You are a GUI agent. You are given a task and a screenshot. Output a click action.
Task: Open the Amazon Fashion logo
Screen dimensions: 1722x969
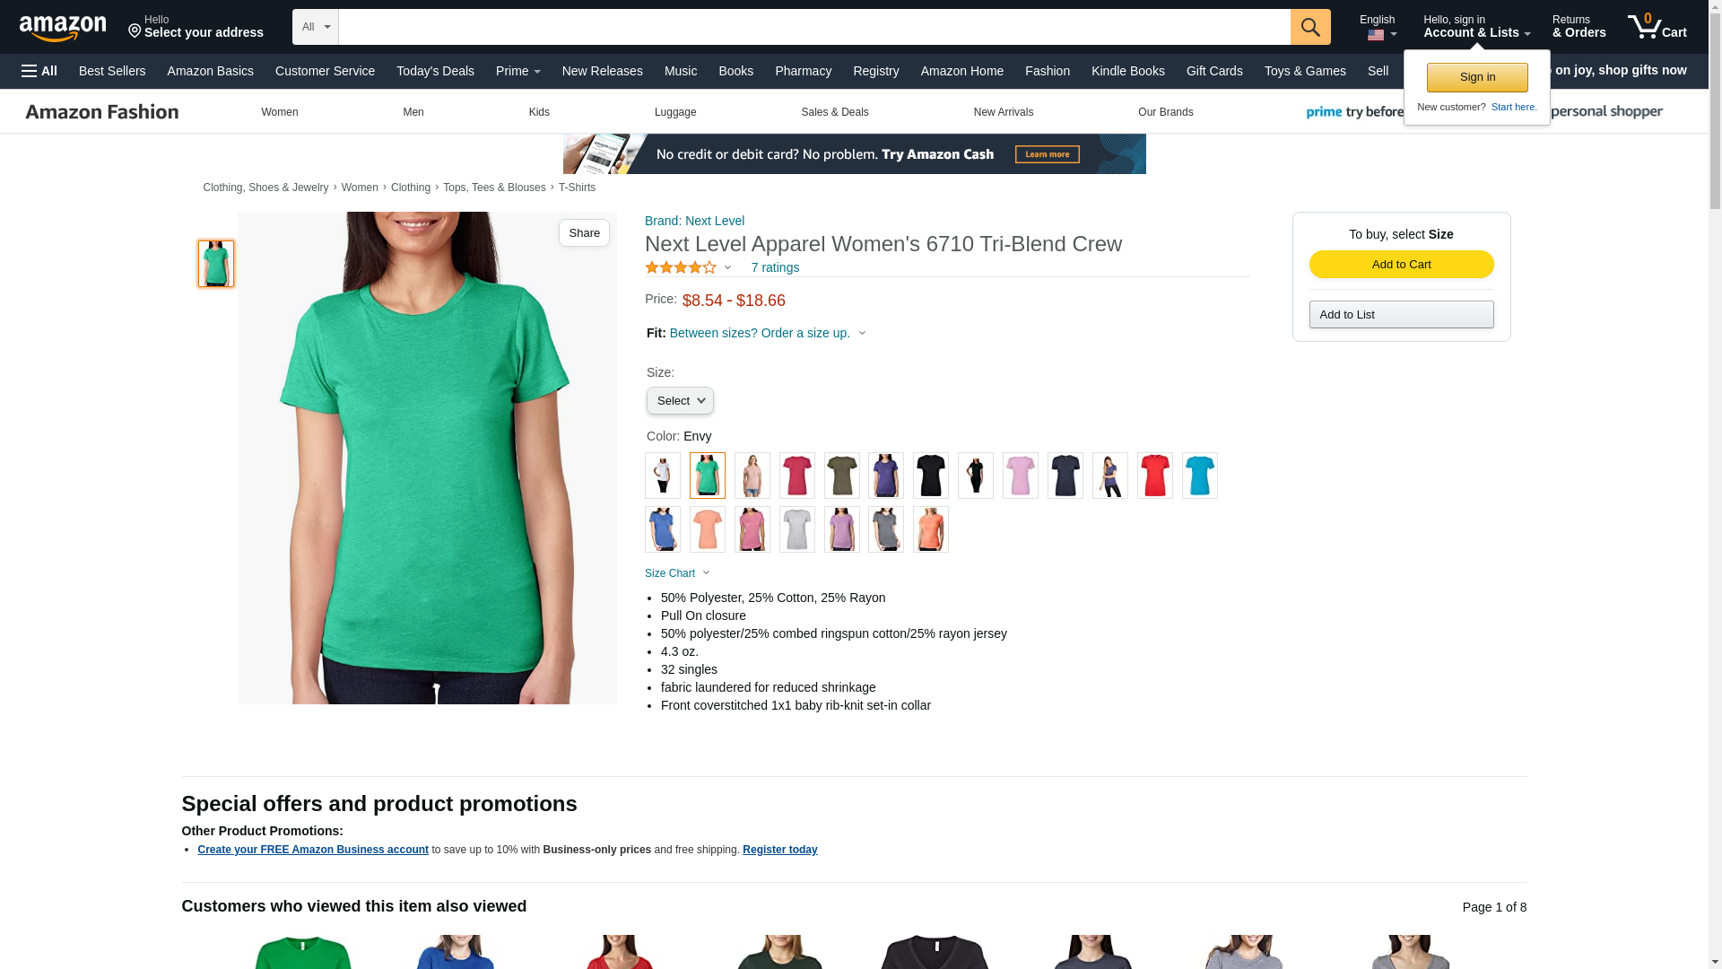pos(102,112)
